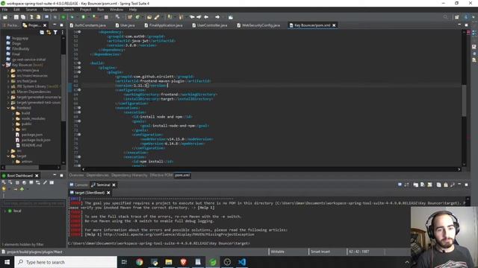
Task: Open the Source menu
Action: pyautogui.click(x=31, y=10)
